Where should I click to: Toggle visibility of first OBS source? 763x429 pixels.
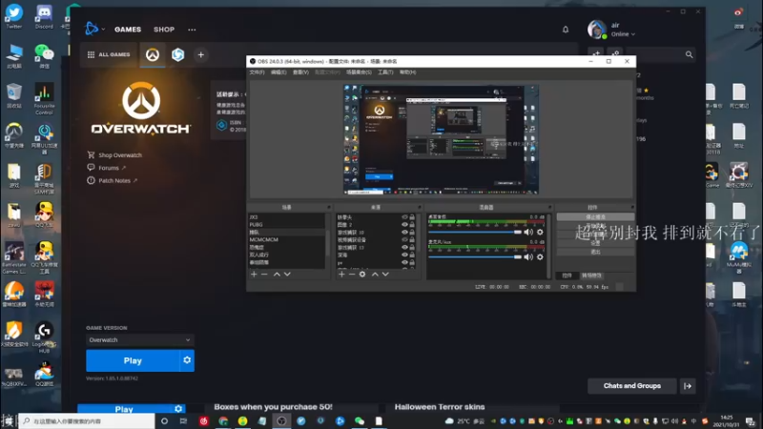404,217
